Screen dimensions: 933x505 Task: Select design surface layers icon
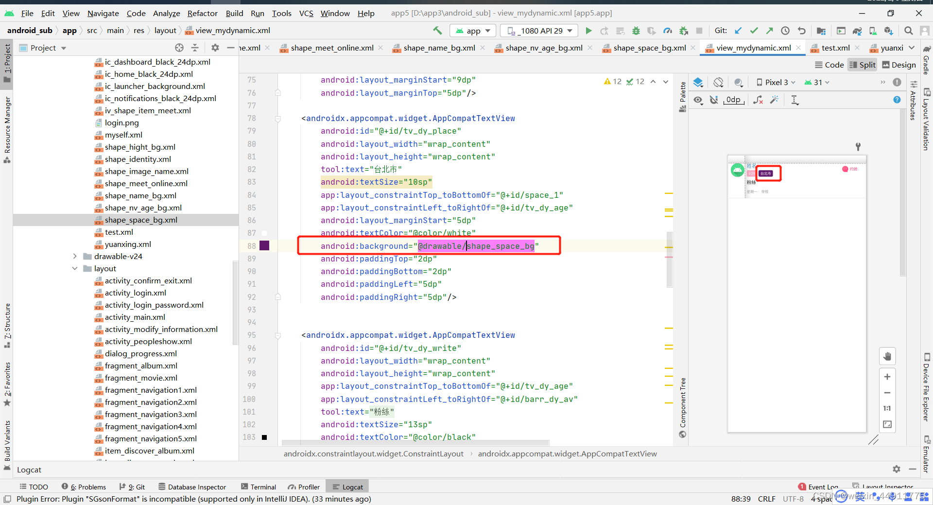point(698,82)
